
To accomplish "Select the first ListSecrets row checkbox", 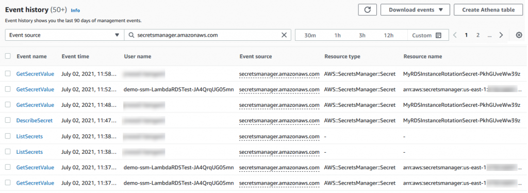I will (8, 136).
